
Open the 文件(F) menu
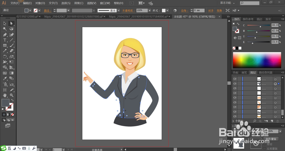(x=15, y=3)
